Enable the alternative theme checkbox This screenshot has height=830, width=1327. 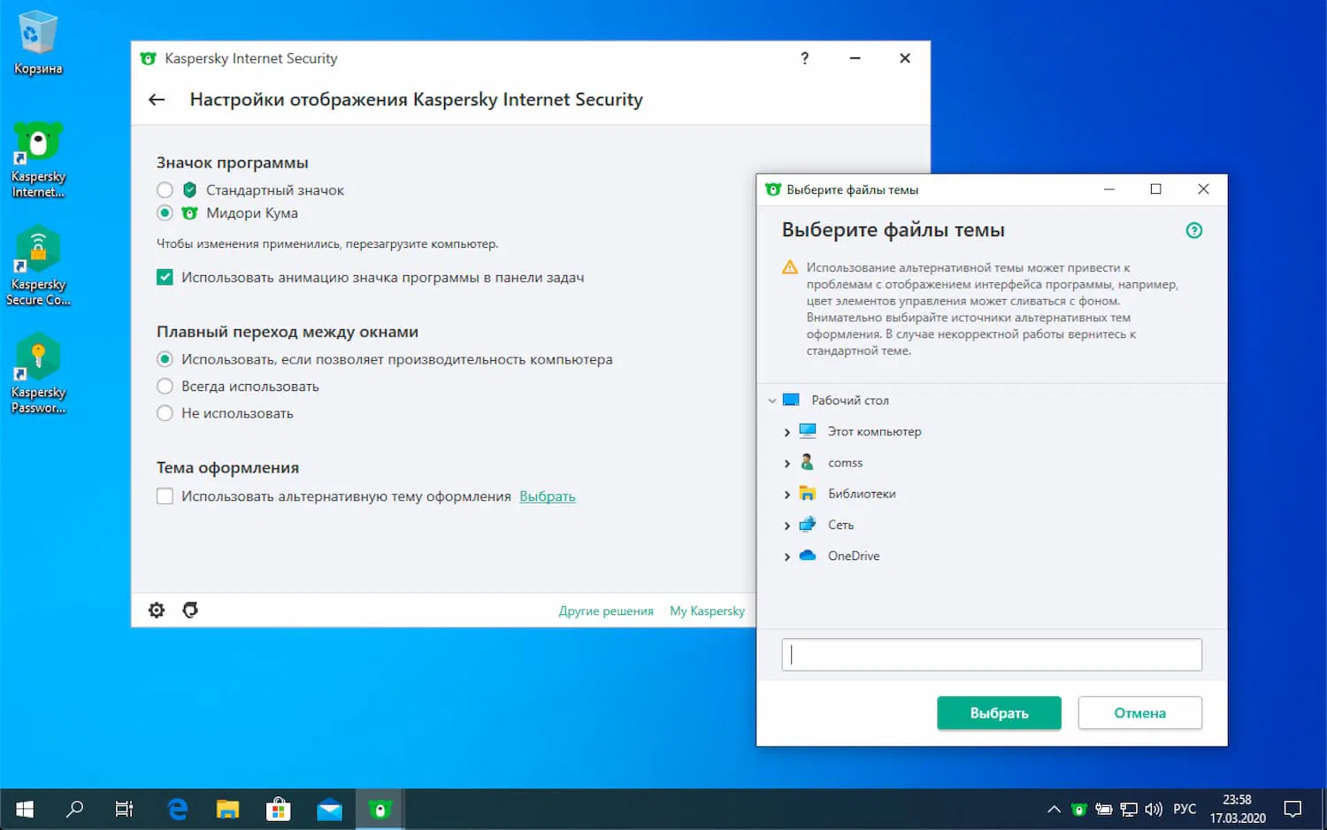165,496
